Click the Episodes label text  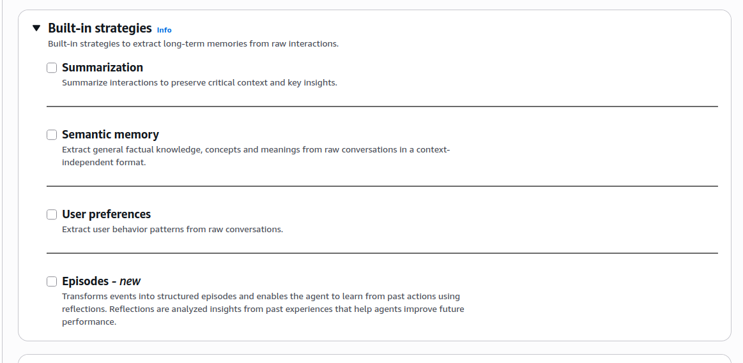tap(86, 281)
